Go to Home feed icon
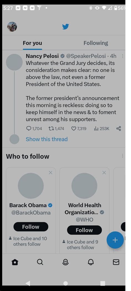Image resolution: width=131 pixels, height=291 pixels. pyautogui.click(x=15, y=262)
